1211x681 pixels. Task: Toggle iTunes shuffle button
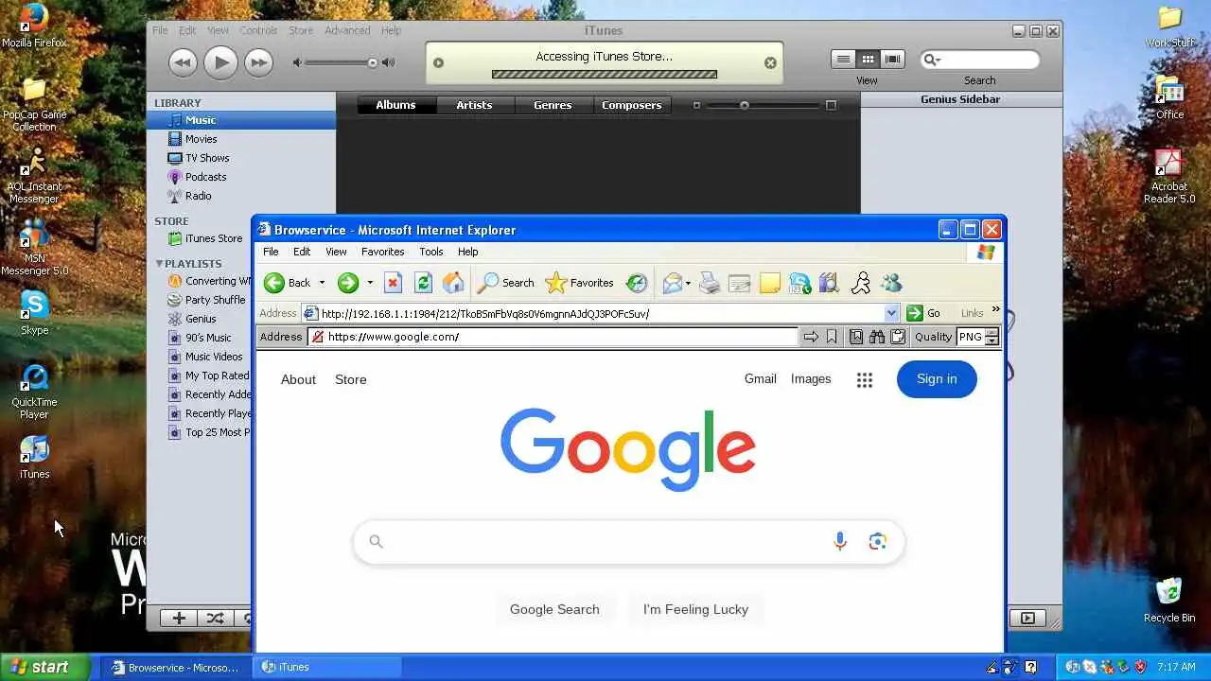pos(215,619)
